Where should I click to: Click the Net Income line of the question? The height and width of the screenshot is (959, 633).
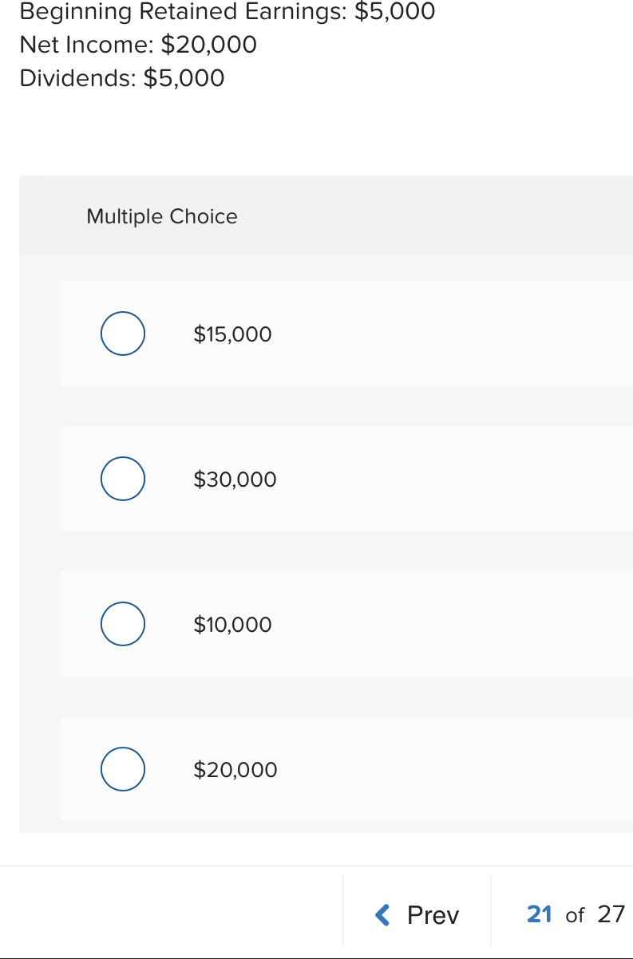137,45
